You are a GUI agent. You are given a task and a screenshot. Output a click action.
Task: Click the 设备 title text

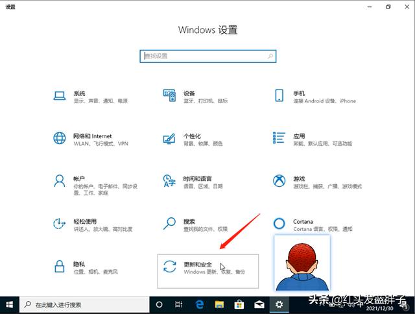click(x=189, y=93)
